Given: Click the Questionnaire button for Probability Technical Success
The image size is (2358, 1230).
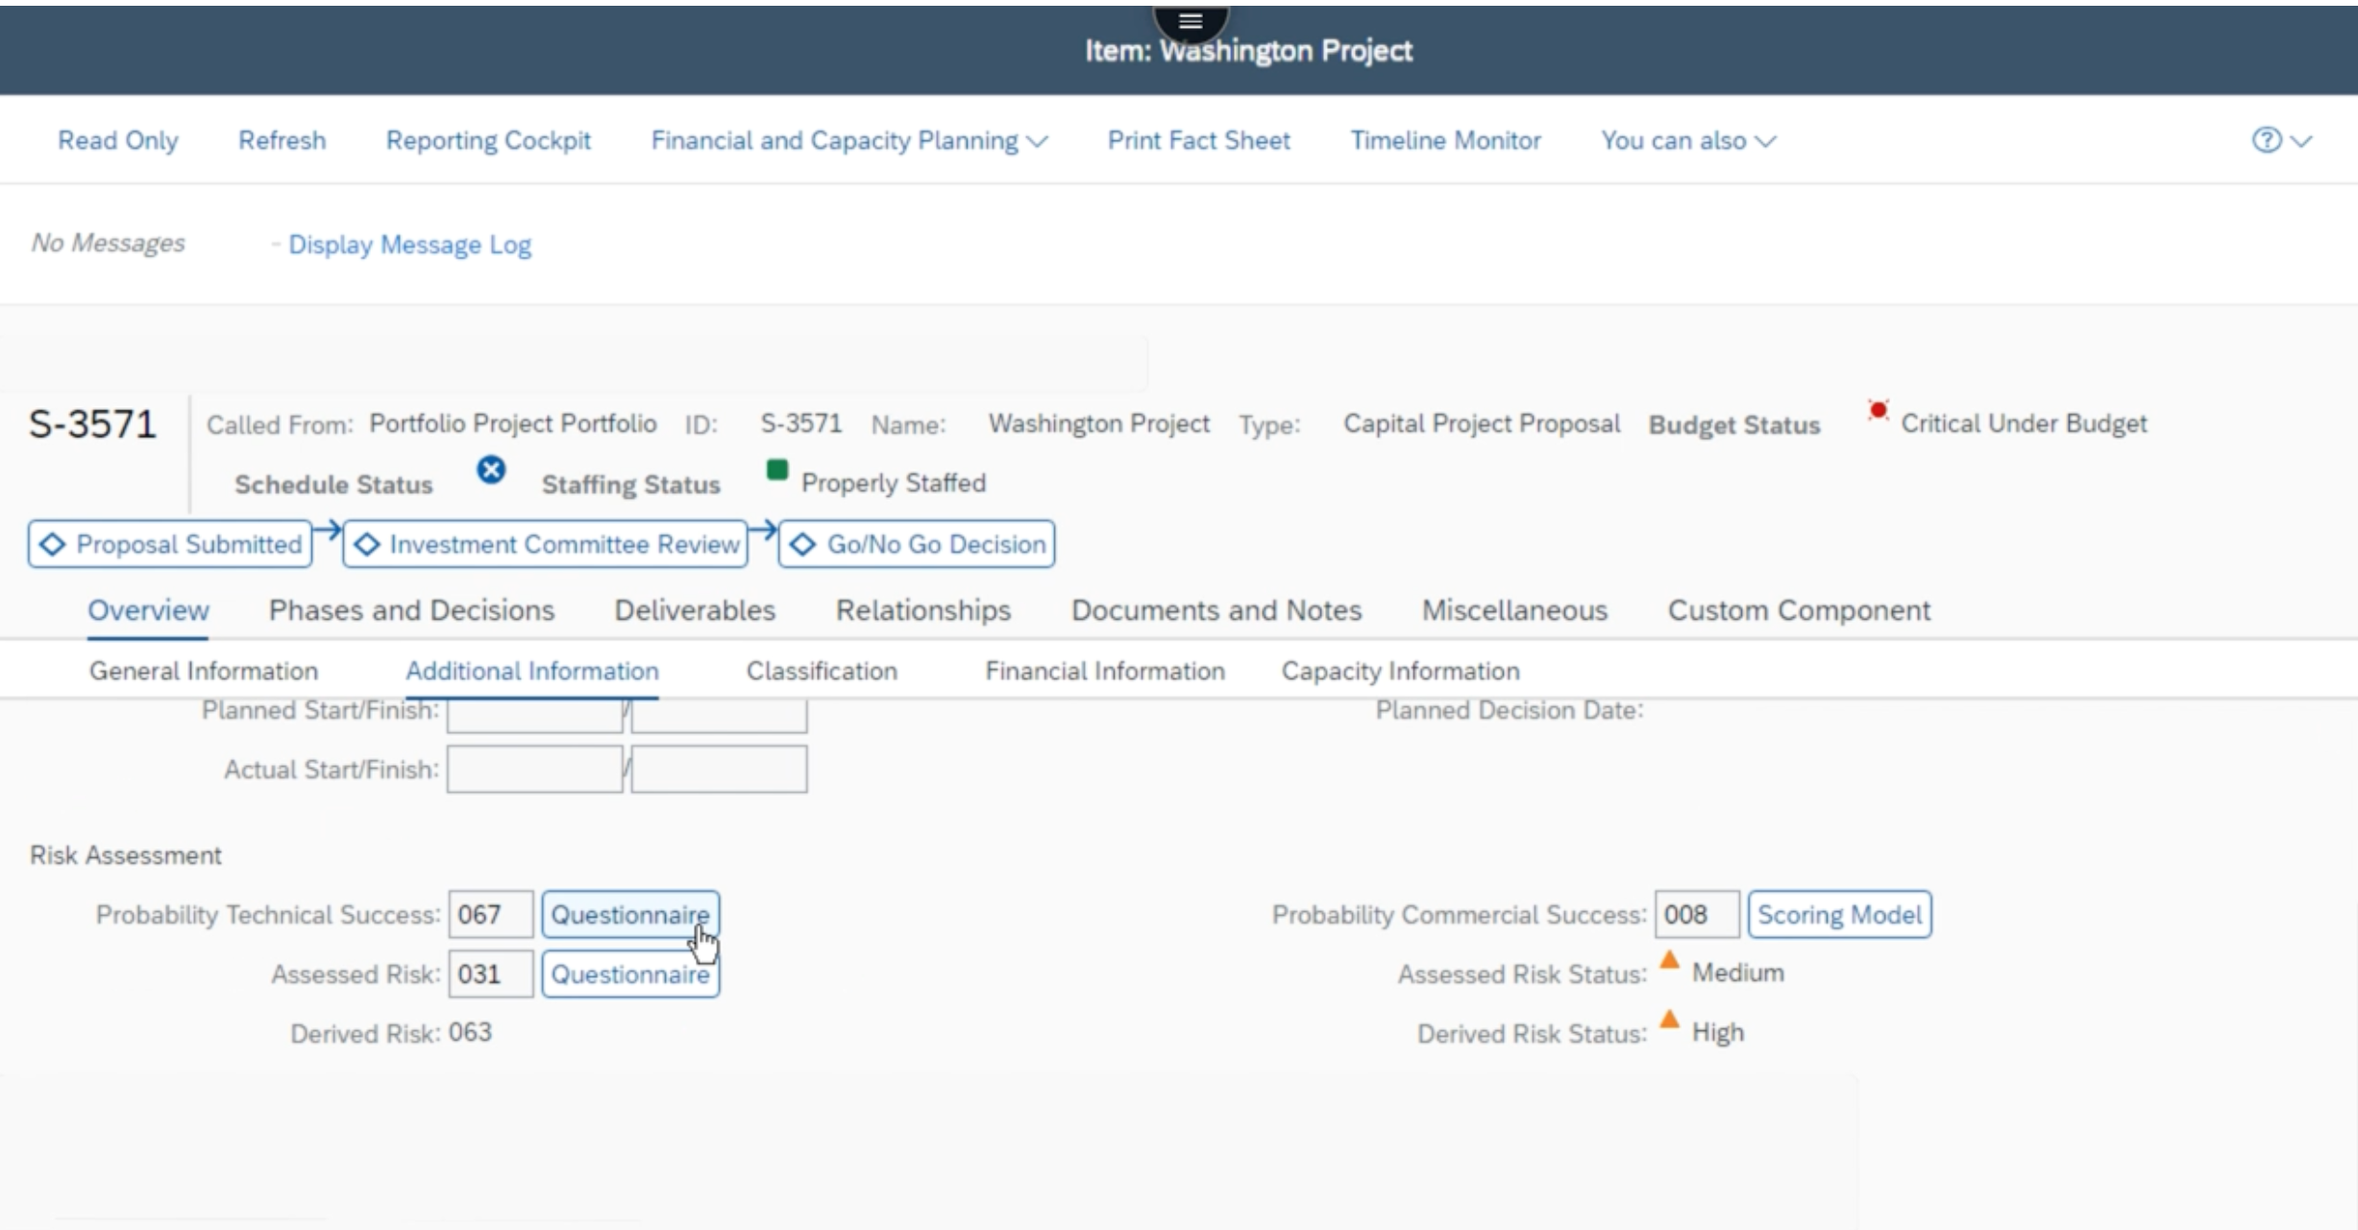Looking at the screenshot, I should click(x=628, y=914).
